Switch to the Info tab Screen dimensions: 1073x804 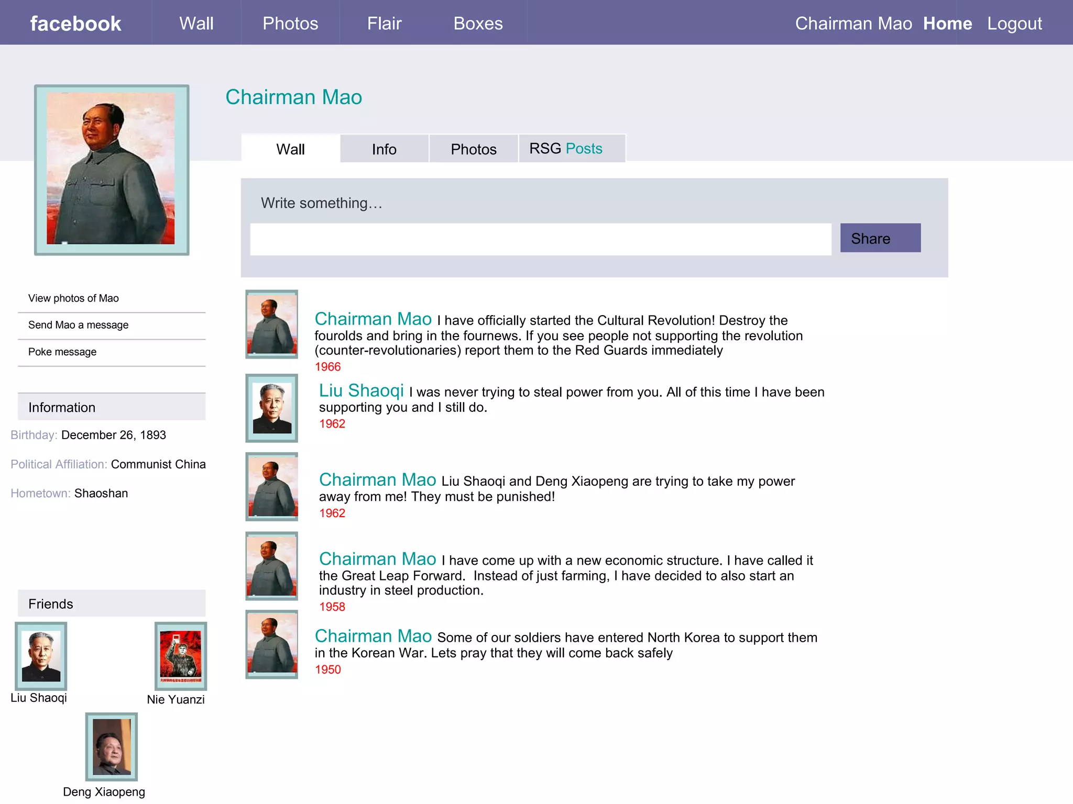pos(384,149)
